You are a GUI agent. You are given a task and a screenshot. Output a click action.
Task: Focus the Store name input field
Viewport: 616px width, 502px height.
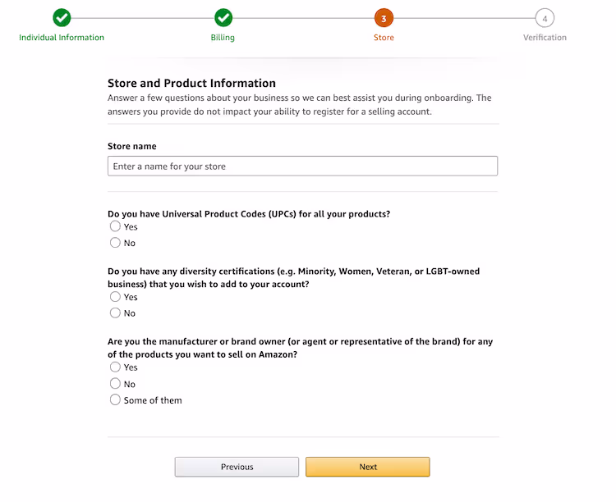tap(302, 166)
